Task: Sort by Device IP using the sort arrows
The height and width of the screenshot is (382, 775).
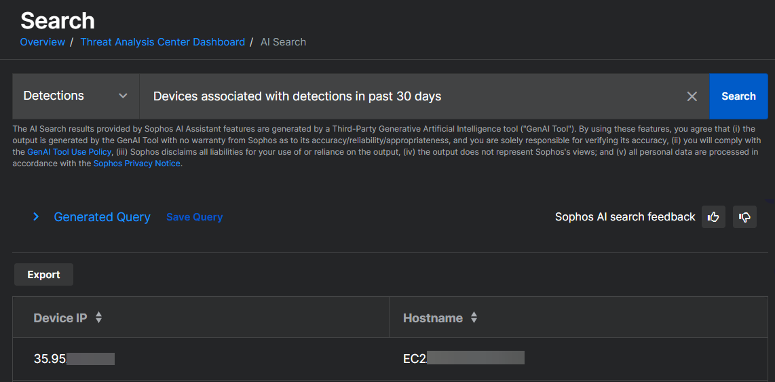Action: pos(98,318)
